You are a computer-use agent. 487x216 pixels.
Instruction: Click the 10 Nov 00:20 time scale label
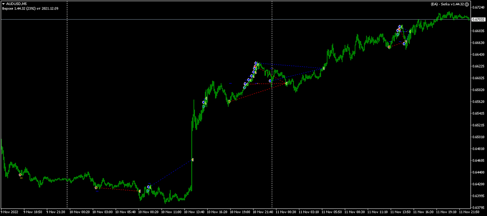(79, 212)
